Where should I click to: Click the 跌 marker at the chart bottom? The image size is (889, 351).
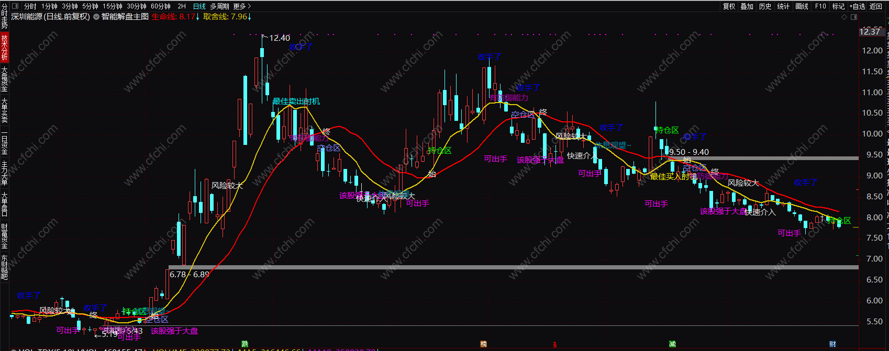pos(244,344)
